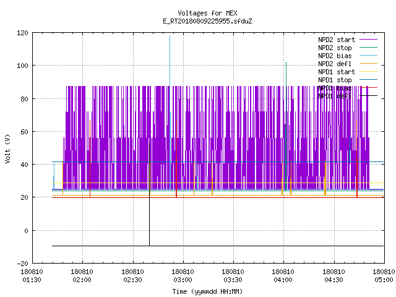The image size is (396, 297).
Task: Click the Volt (V) y-axis label
Action: click(7, 148)
